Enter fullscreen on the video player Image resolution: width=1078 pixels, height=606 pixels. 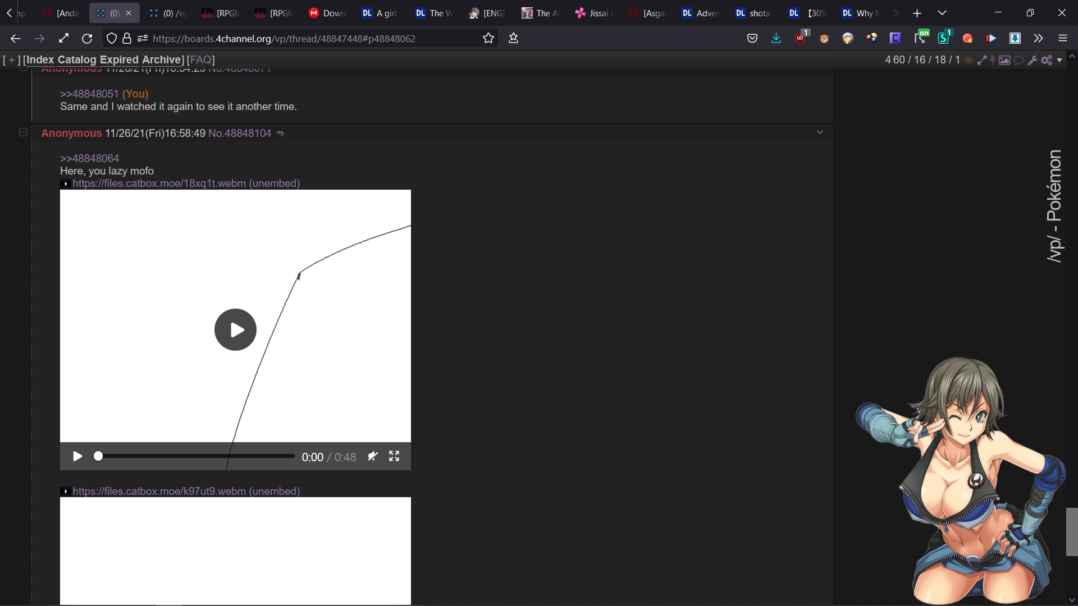[394, 456]
